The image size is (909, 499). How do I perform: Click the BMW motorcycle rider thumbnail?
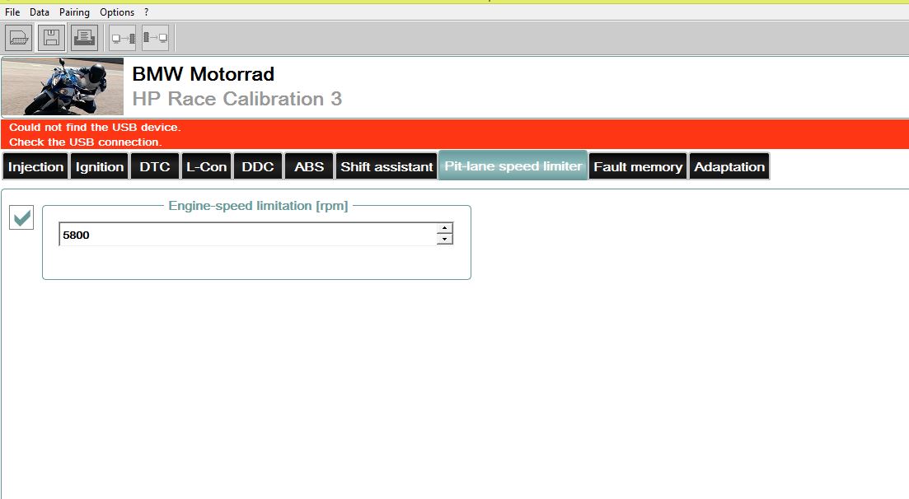[63, 86]
